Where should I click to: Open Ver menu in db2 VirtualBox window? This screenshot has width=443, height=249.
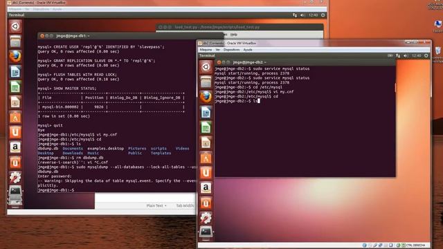tap(217, 50)
